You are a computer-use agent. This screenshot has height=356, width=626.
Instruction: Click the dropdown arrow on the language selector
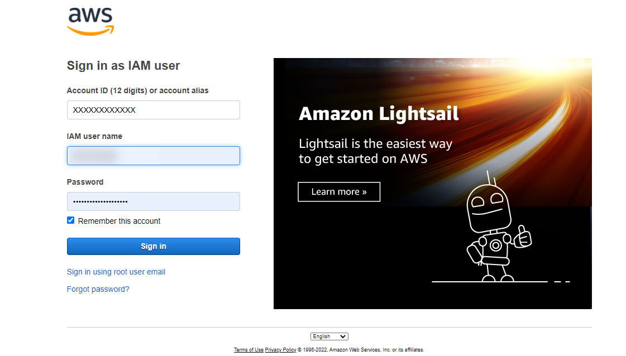[344, 336]
